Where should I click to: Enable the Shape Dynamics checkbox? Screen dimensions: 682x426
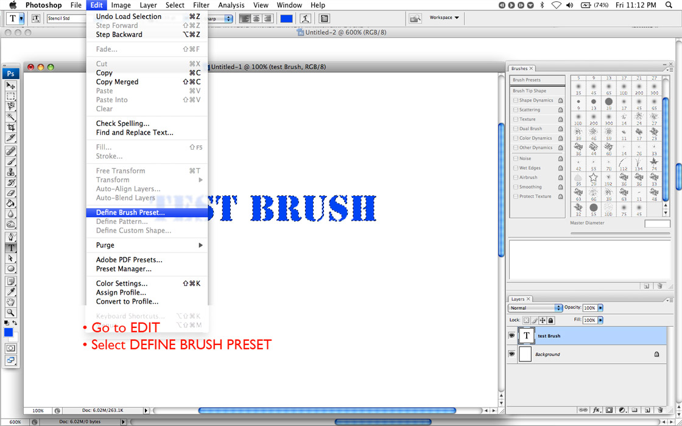pyautogui.click(x=516, y=100)
